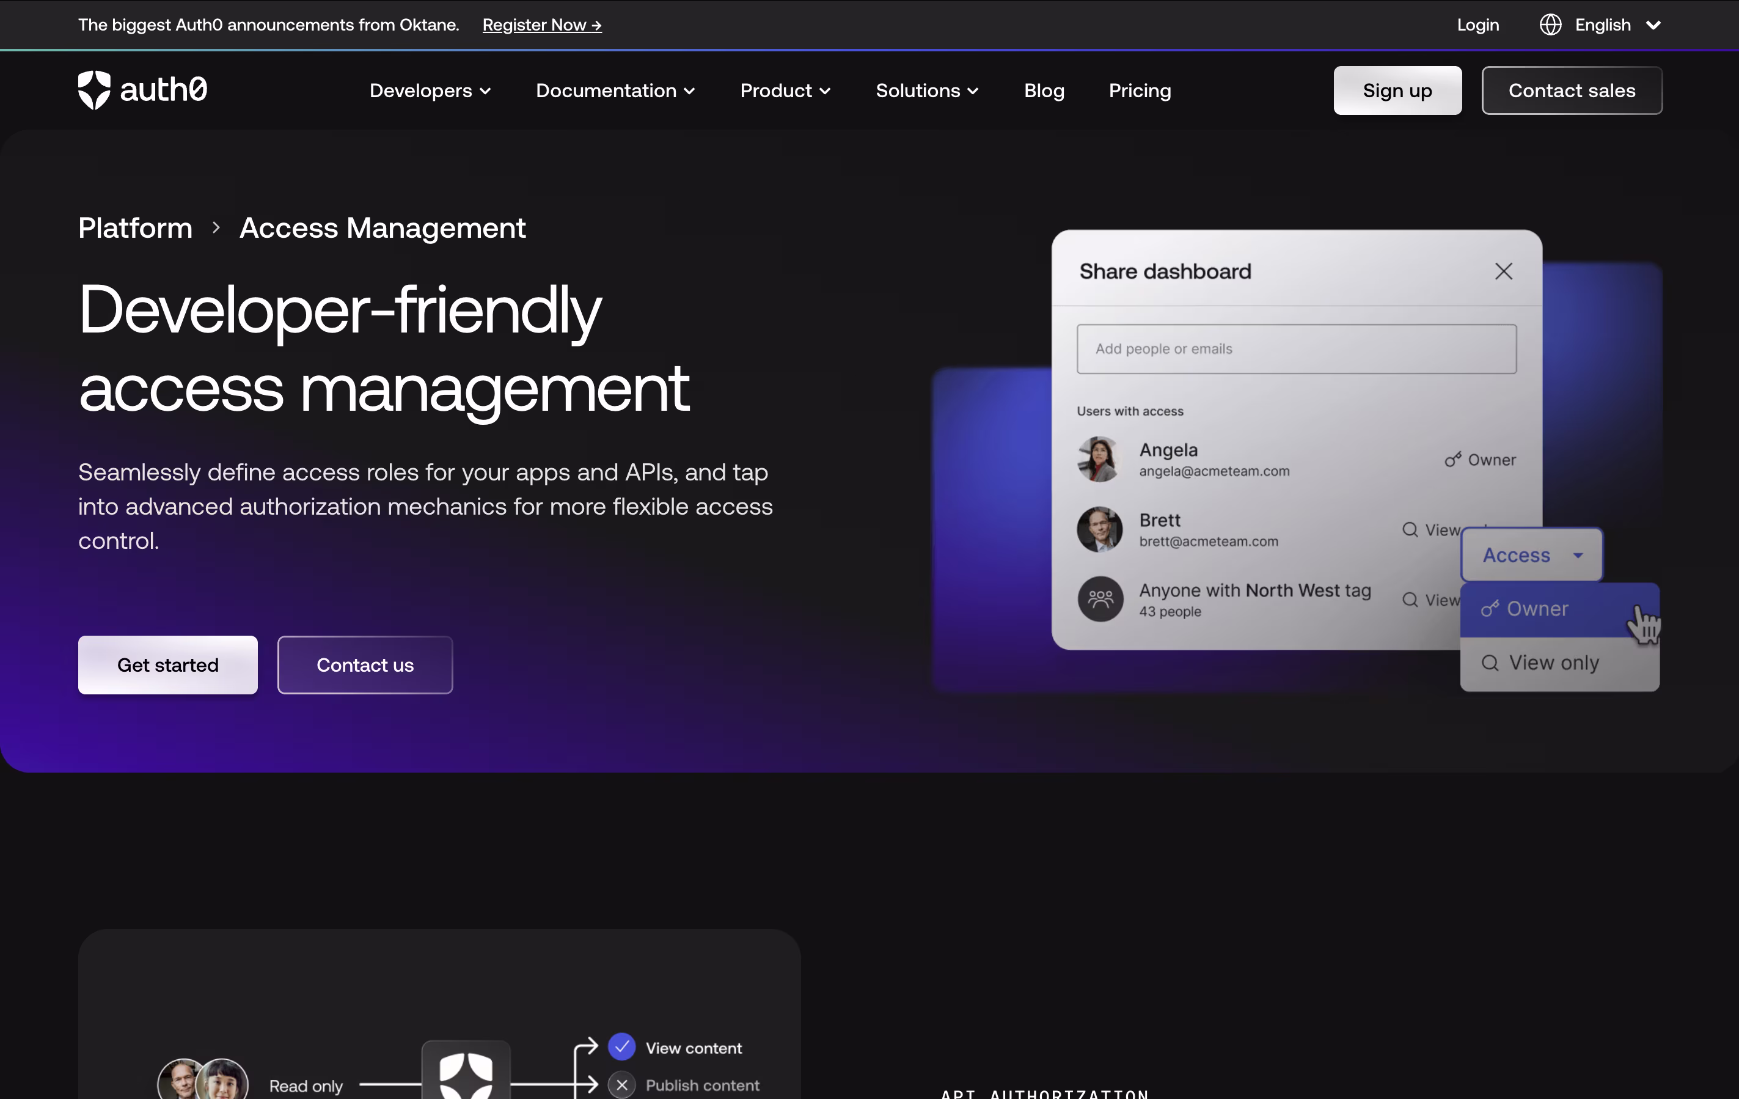Click the Share dashboard title
This screenshot has width=1739, height=1099.
pos(1165,271)
